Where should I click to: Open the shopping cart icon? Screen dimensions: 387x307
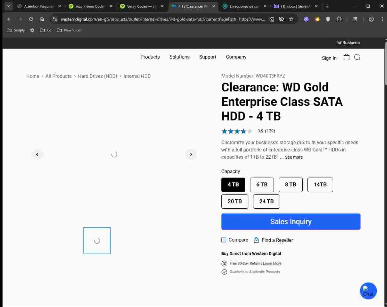[x=346, y=57]
